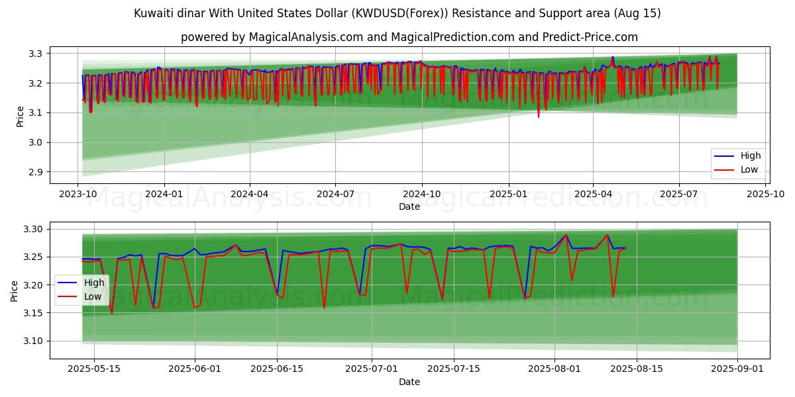The height and width of the screenshot is (397, 795).
Task: Click the 2025-05-15 date tick label
Action: click(93, 370)
